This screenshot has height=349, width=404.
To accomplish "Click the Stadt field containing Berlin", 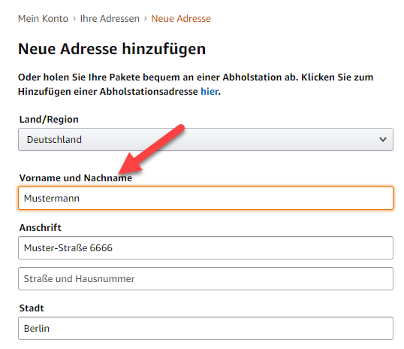I will click(206, 329).
